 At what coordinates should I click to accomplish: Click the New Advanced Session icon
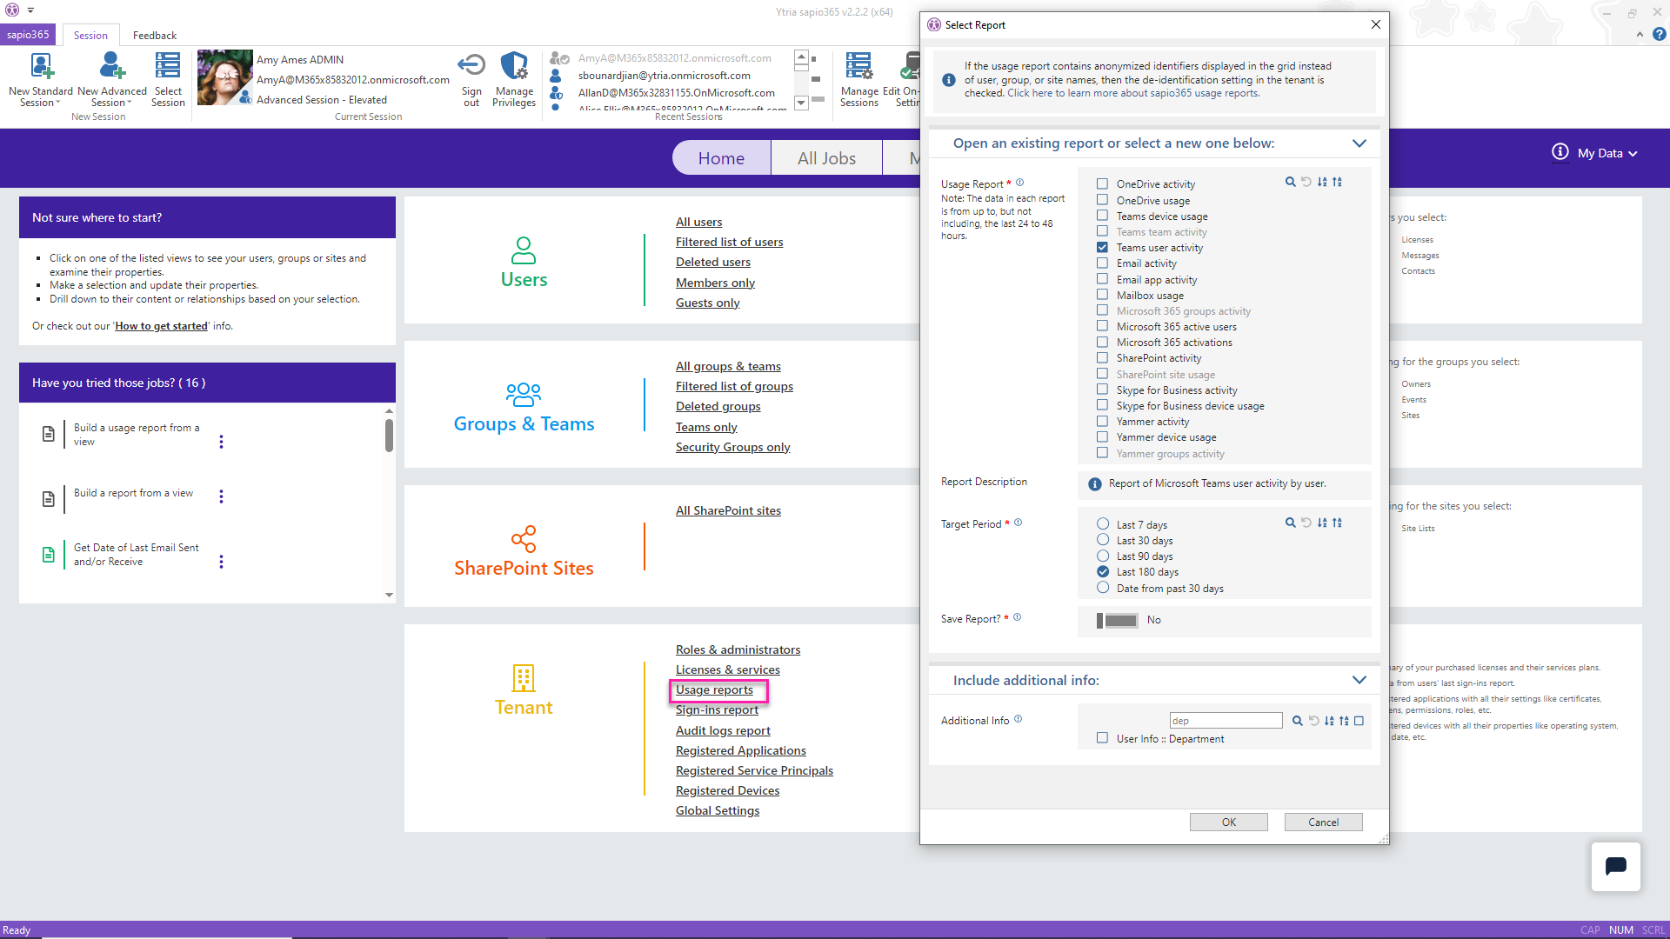(x=112, y=67)
